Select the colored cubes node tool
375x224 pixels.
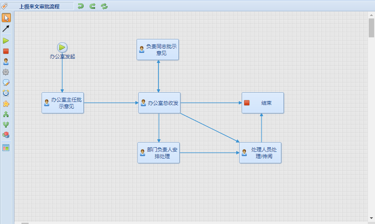(x=6, y=135)
